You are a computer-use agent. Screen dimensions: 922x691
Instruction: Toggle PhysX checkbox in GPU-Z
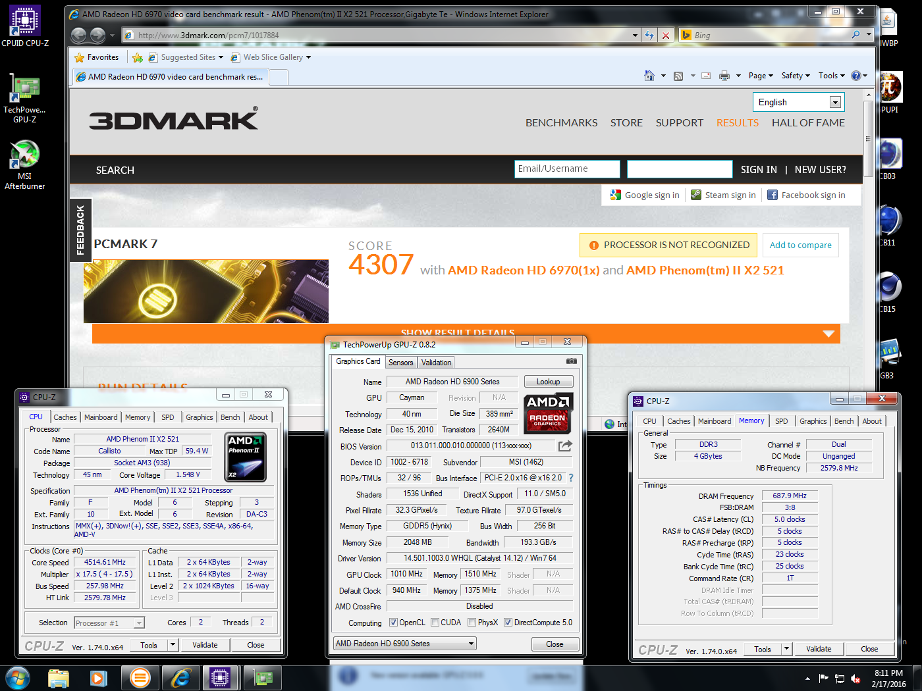[x=472, y=623]
